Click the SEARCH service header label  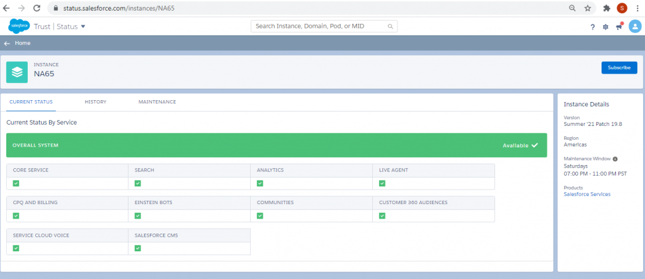pyautogui.click(x=144, y=170)
